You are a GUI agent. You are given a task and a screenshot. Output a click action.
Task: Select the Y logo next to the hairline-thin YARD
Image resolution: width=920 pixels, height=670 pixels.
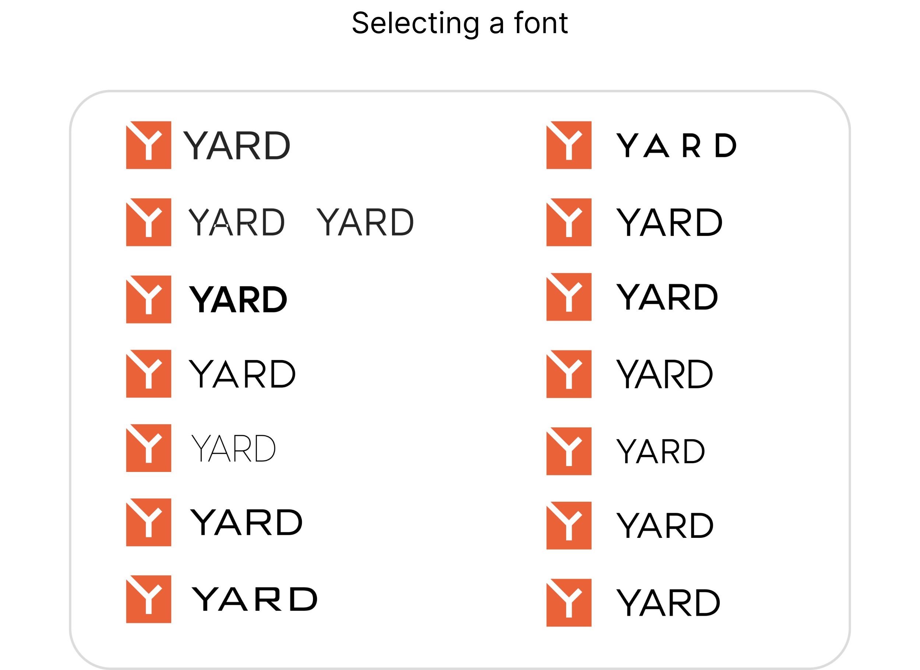point(148,448)
